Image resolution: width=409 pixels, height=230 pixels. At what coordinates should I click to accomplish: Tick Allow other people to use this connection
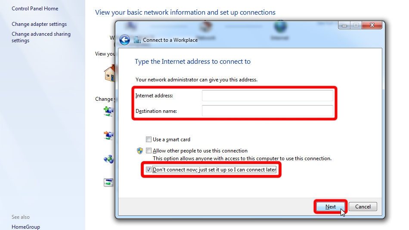pyautogui.click(x=149, y=151)
